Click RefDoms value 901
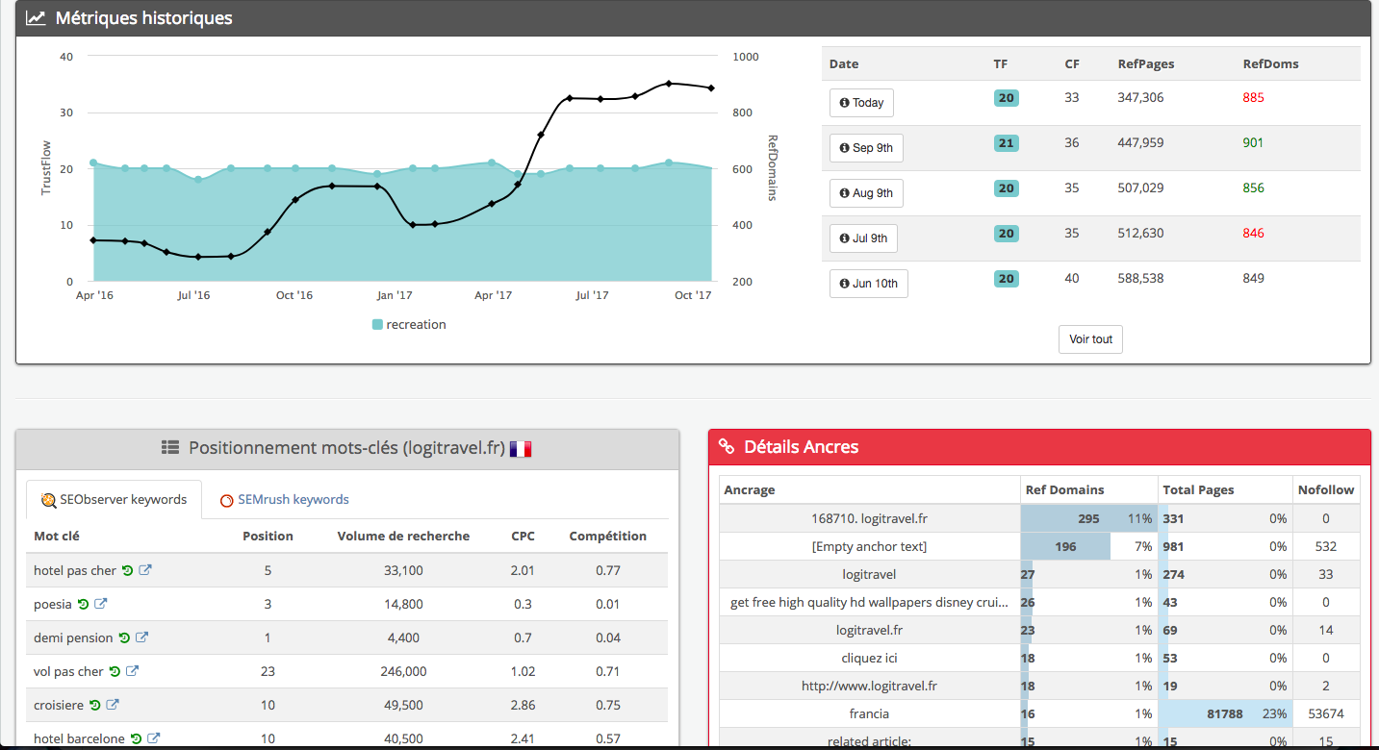1379x750 pixels. (x=1253, y=143)
